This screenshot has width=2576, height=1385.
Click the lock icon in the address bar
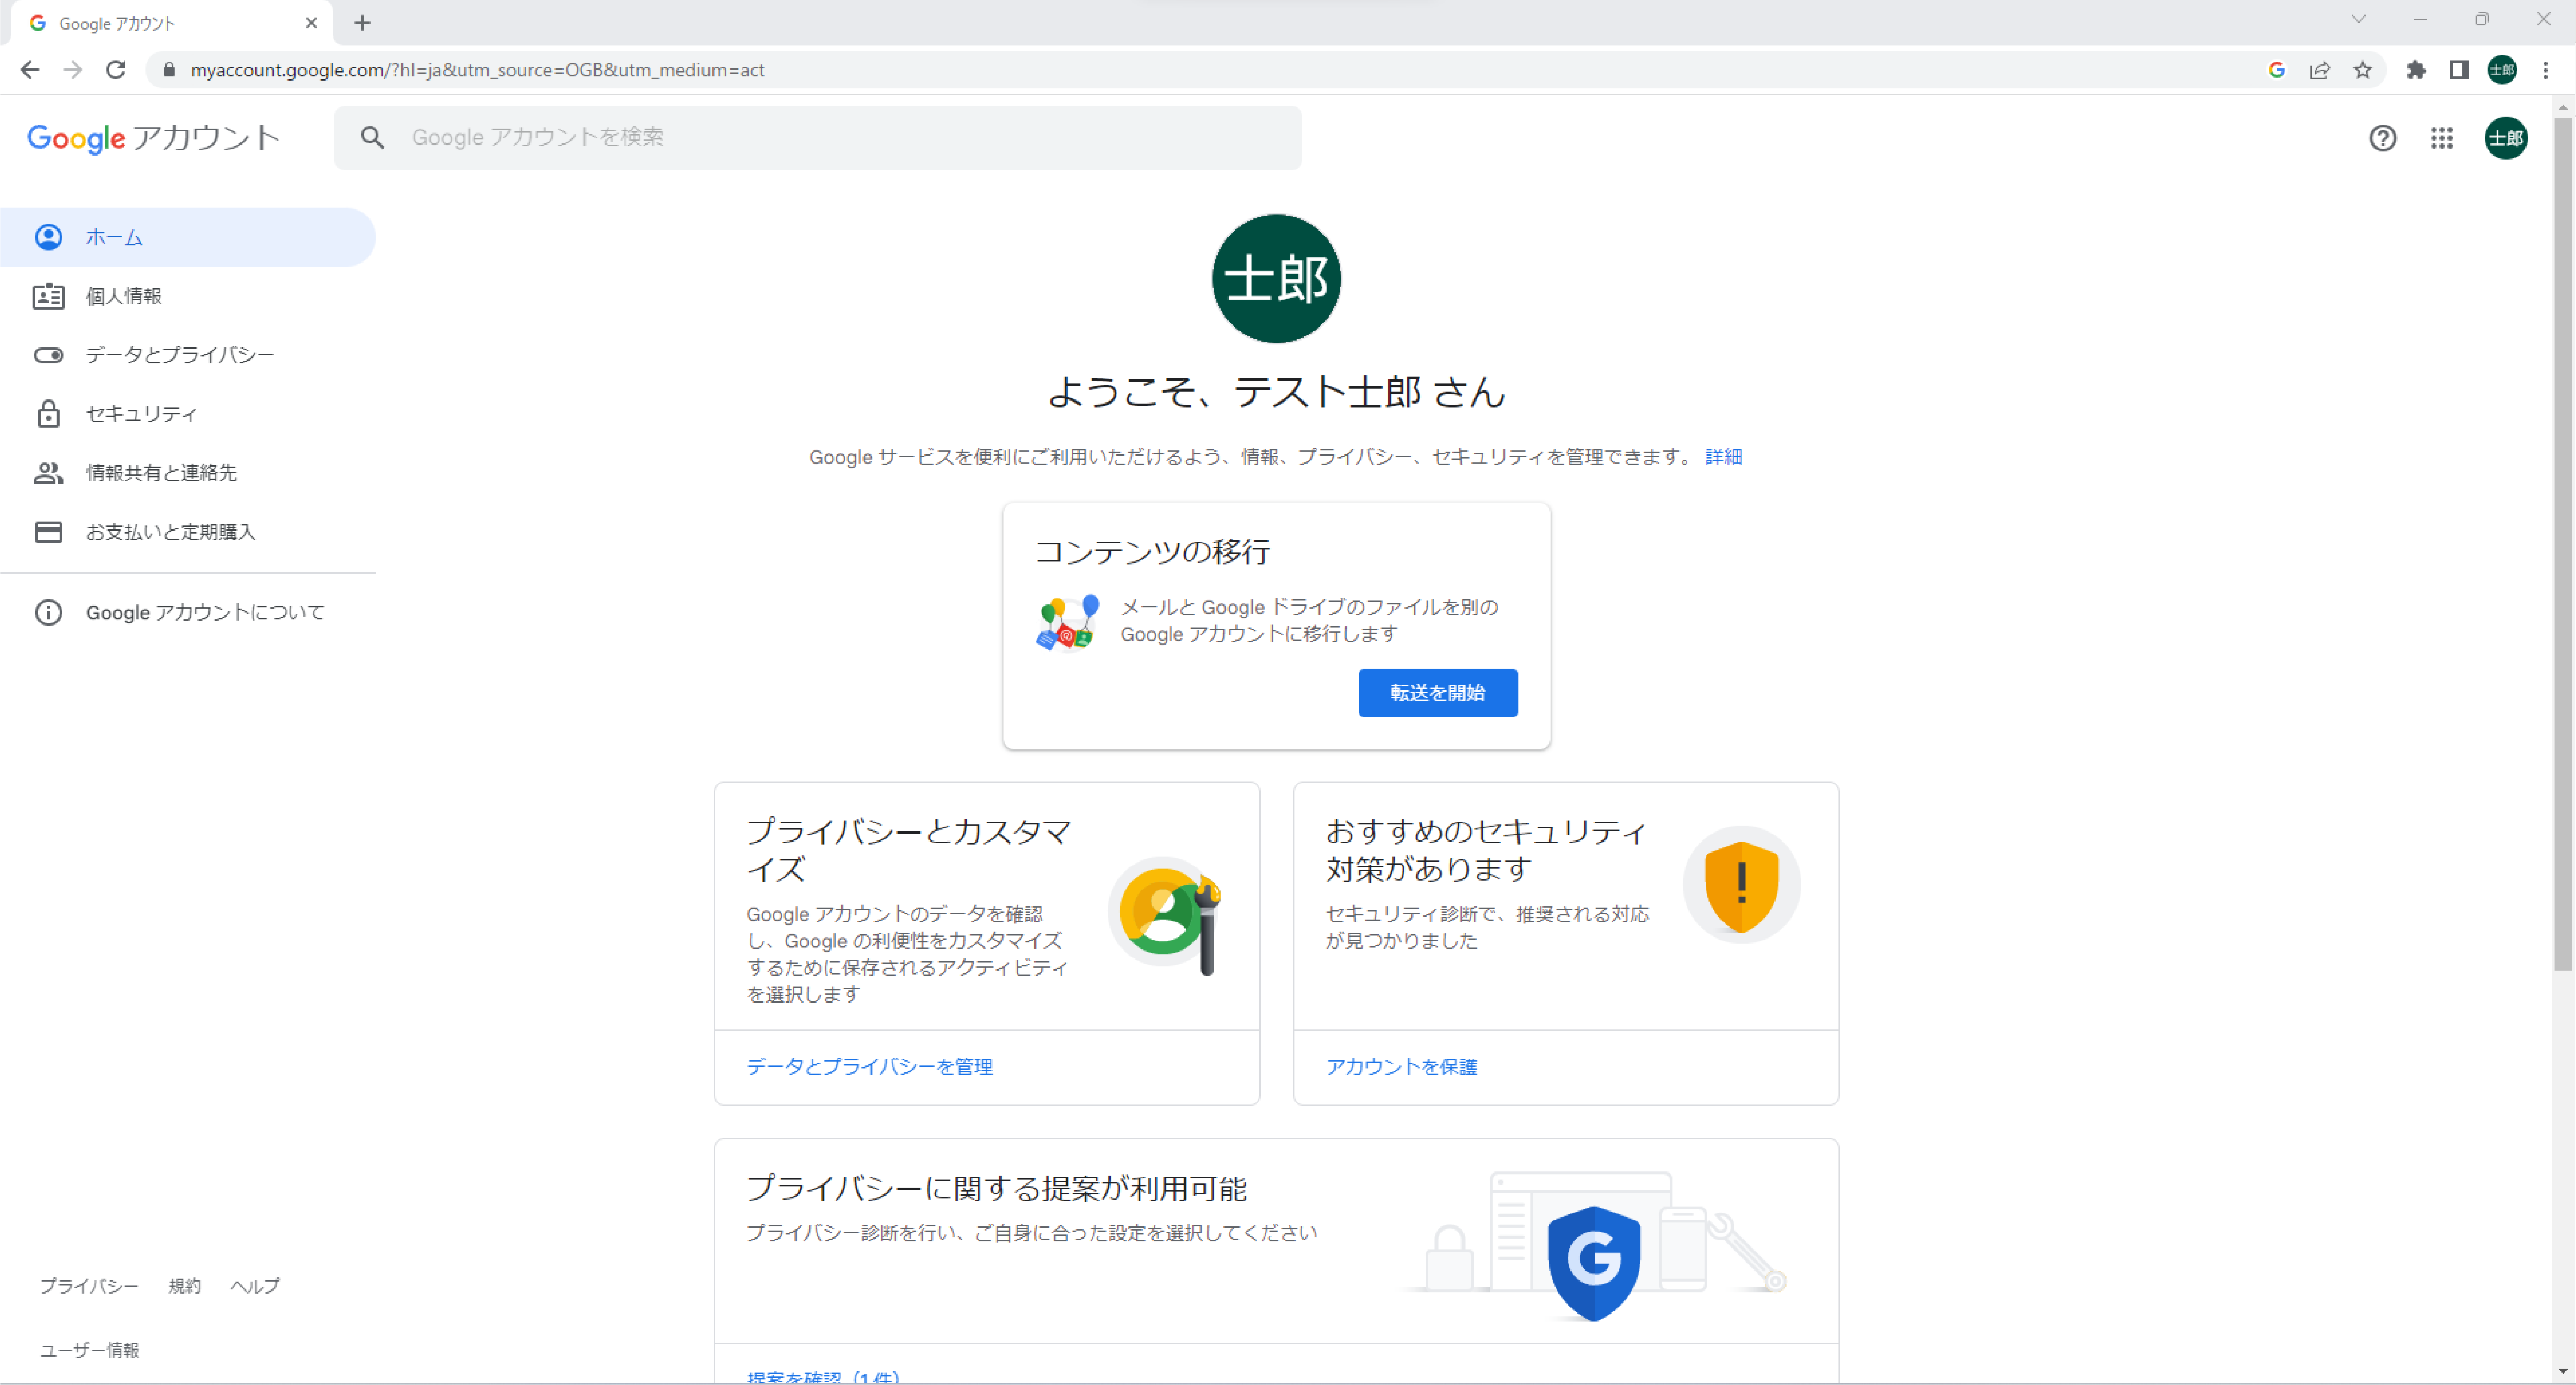pyautogui.click(x=169, y=70)
